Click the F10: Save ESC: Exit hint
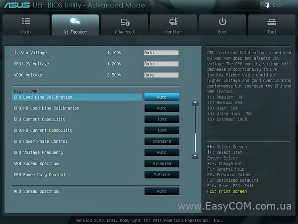The width and height of the screenshot is (298, 224). click(230, 186)
